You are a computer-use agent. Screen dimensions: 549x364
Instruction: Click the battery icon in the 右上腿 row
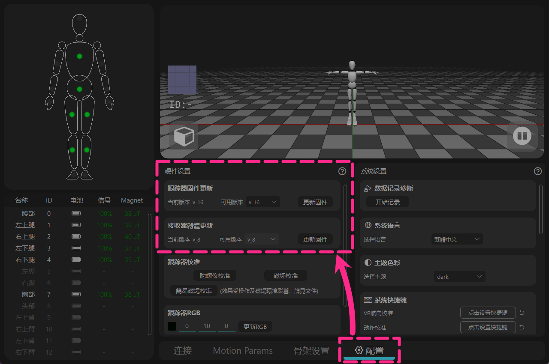(76, 236)
